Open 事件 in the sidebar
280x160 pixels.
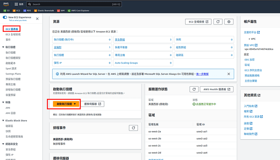tap(8, 39)
